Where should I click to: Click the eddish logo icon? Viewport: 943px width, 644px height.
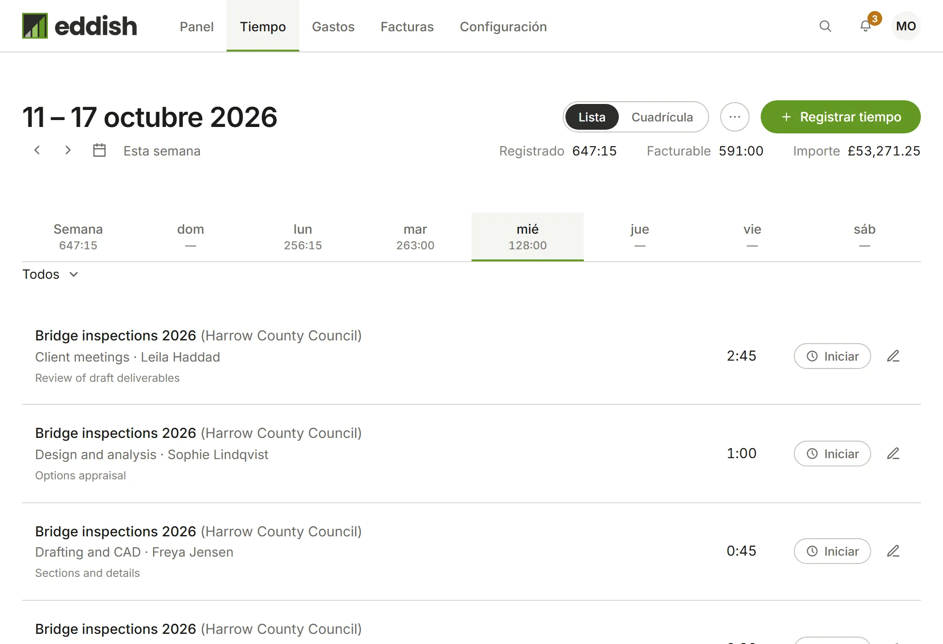35,26
